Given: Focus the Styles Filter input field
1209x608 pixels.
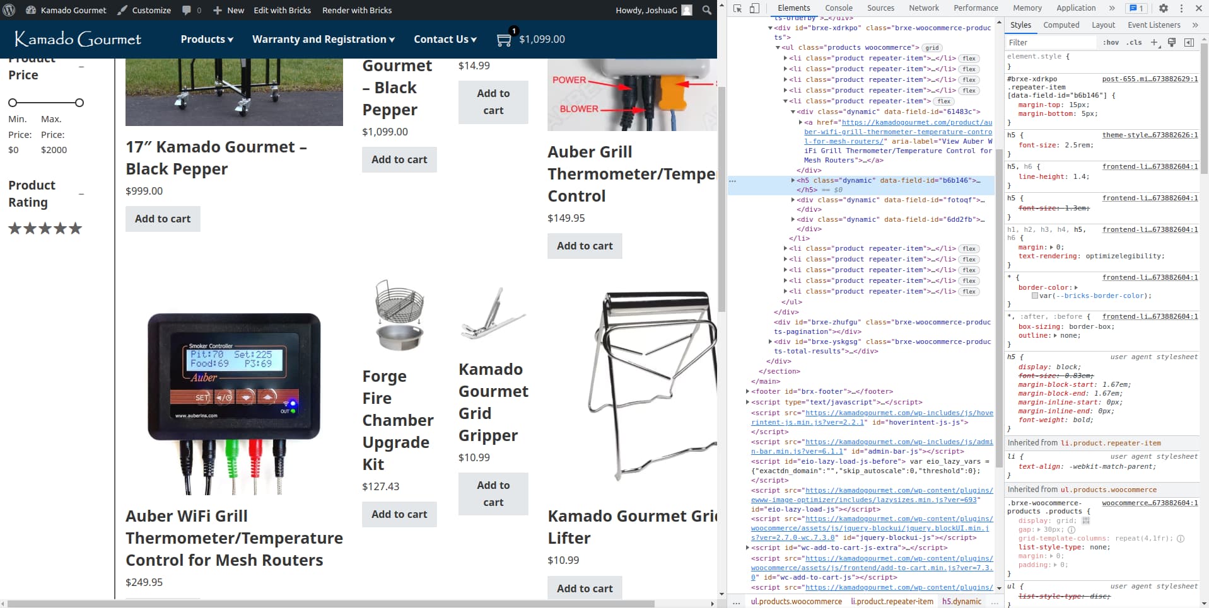Looking at the screenshot, I should click(x=1051, y=42).
